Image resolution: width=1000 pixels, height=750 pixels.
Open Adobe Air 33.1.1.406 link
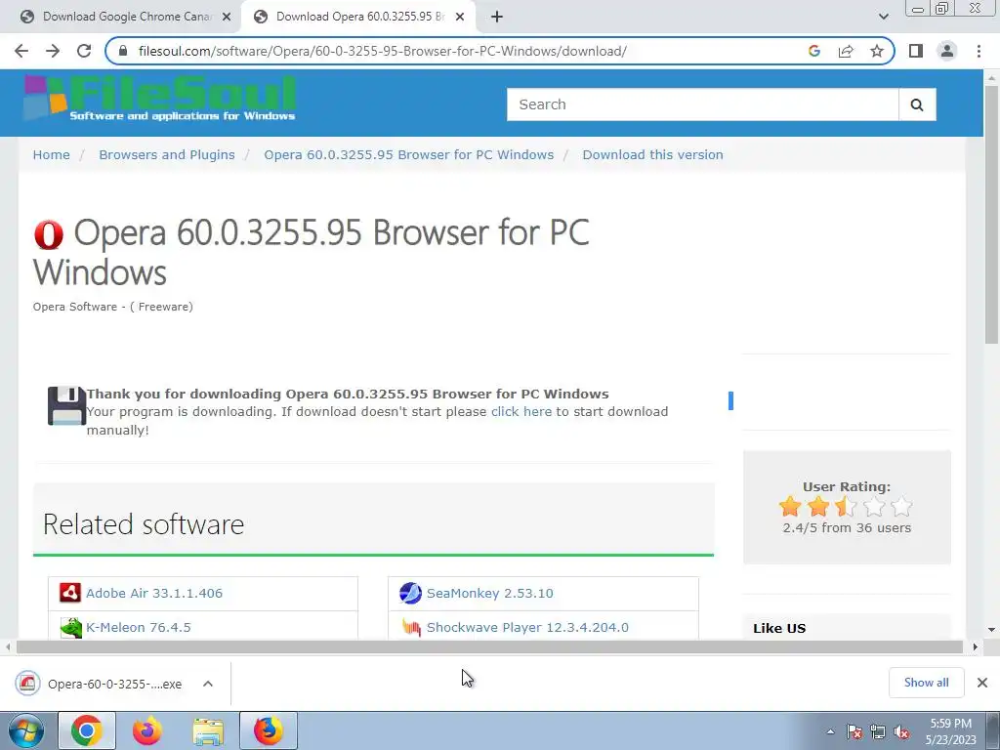(154, 593)
